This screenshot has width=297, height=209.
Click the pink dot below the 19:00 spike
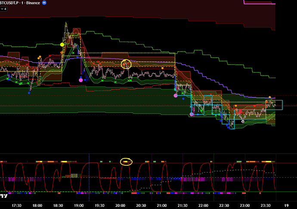(x=81, y=79)
